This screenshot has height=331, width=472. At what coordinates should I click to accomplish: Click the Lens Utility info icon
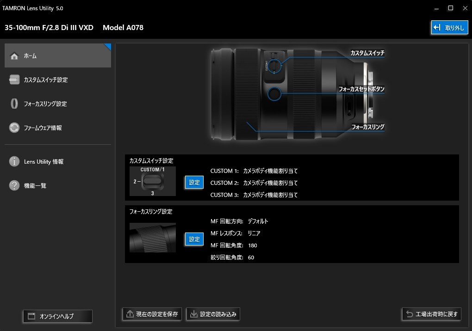(x=14, y=162)
